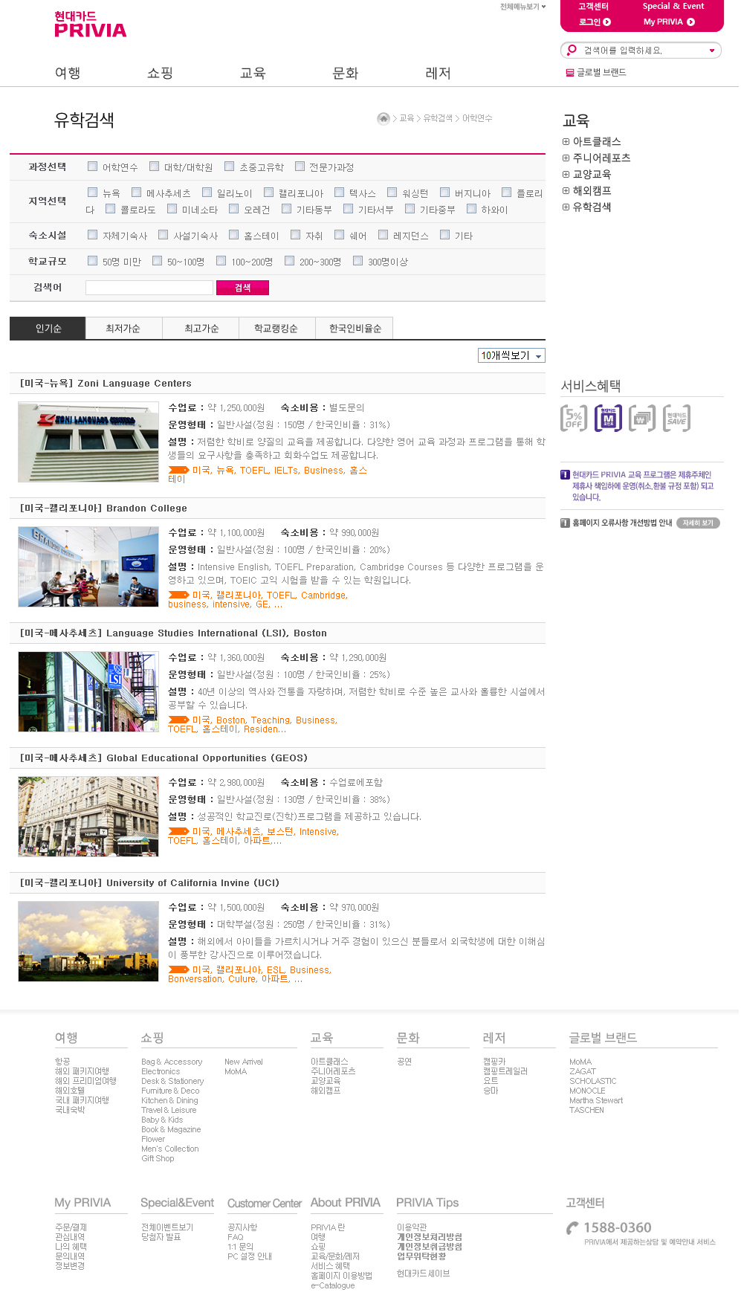This screenshot has height=1301, width=741.
Task: Click the orange tag icon for Brandon College
Action: coord(178,595)
